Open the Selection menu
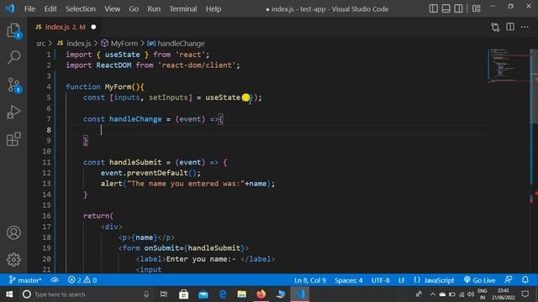Viewport: 538px width, 302px height. pos(81,9)
